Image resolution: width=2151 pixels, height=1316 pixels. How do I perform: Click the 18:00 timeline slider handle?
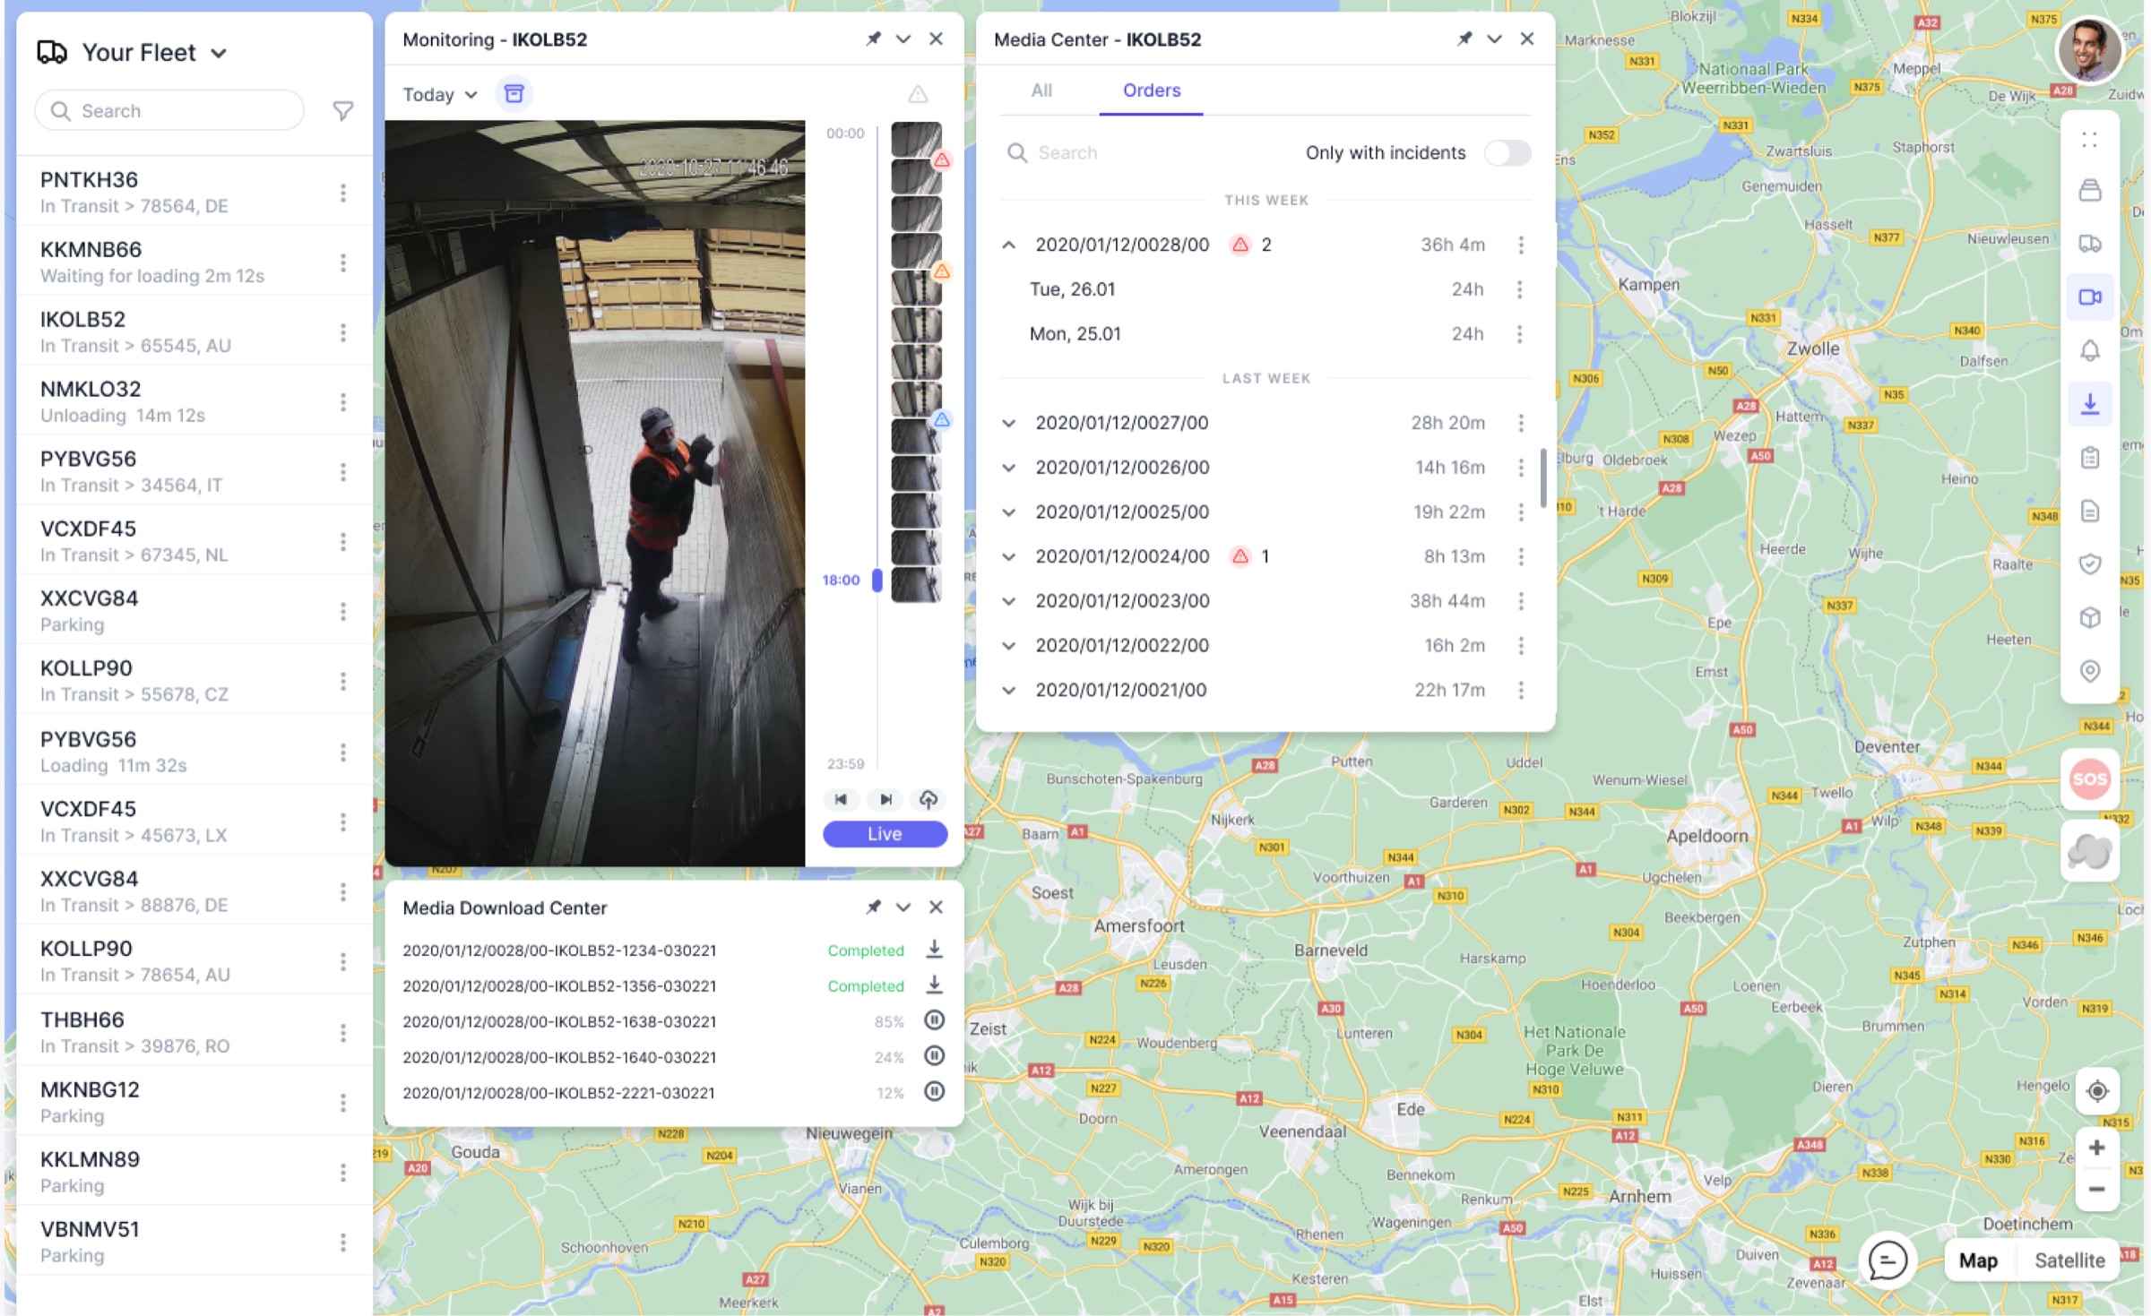tap(877, 581)
